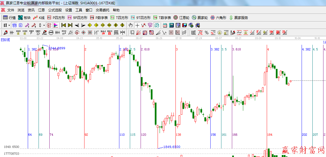This screenshot has width=326, height=157.
Task: Jump to first bar using skip-to-start arrow
Action: click(x=63, y=25)
